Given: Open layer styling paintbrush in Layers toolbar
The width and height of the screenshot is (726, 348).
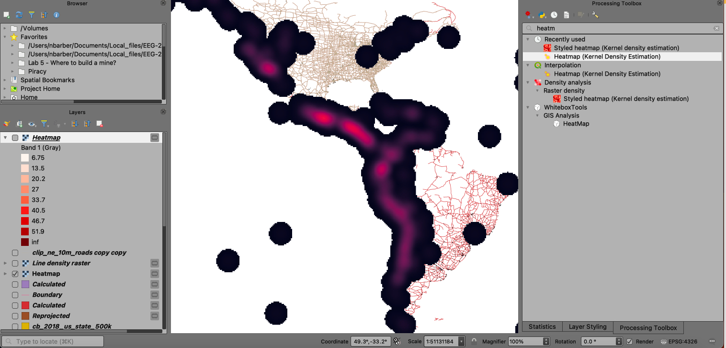Looking at the screenshot, I should [7, 124].
